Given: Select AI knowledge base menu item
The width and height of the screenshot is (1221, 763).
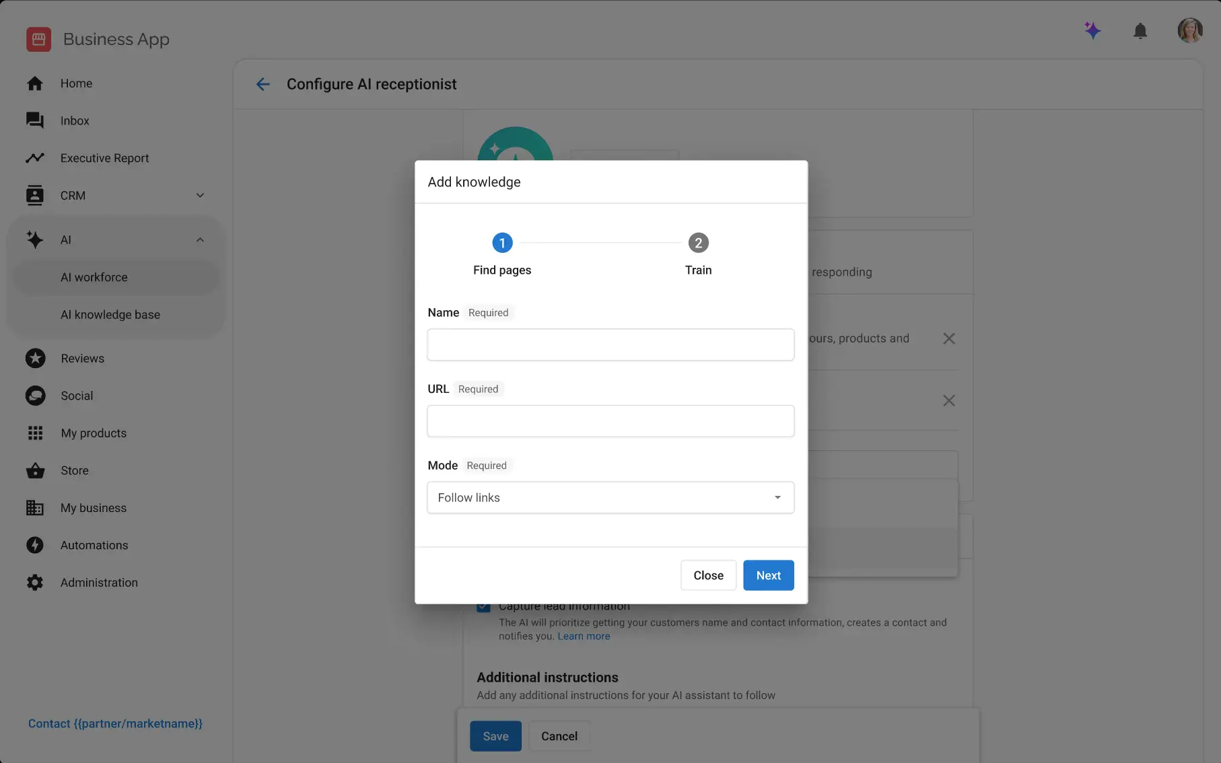Looking at the screenshot, I should pos(110,315).
